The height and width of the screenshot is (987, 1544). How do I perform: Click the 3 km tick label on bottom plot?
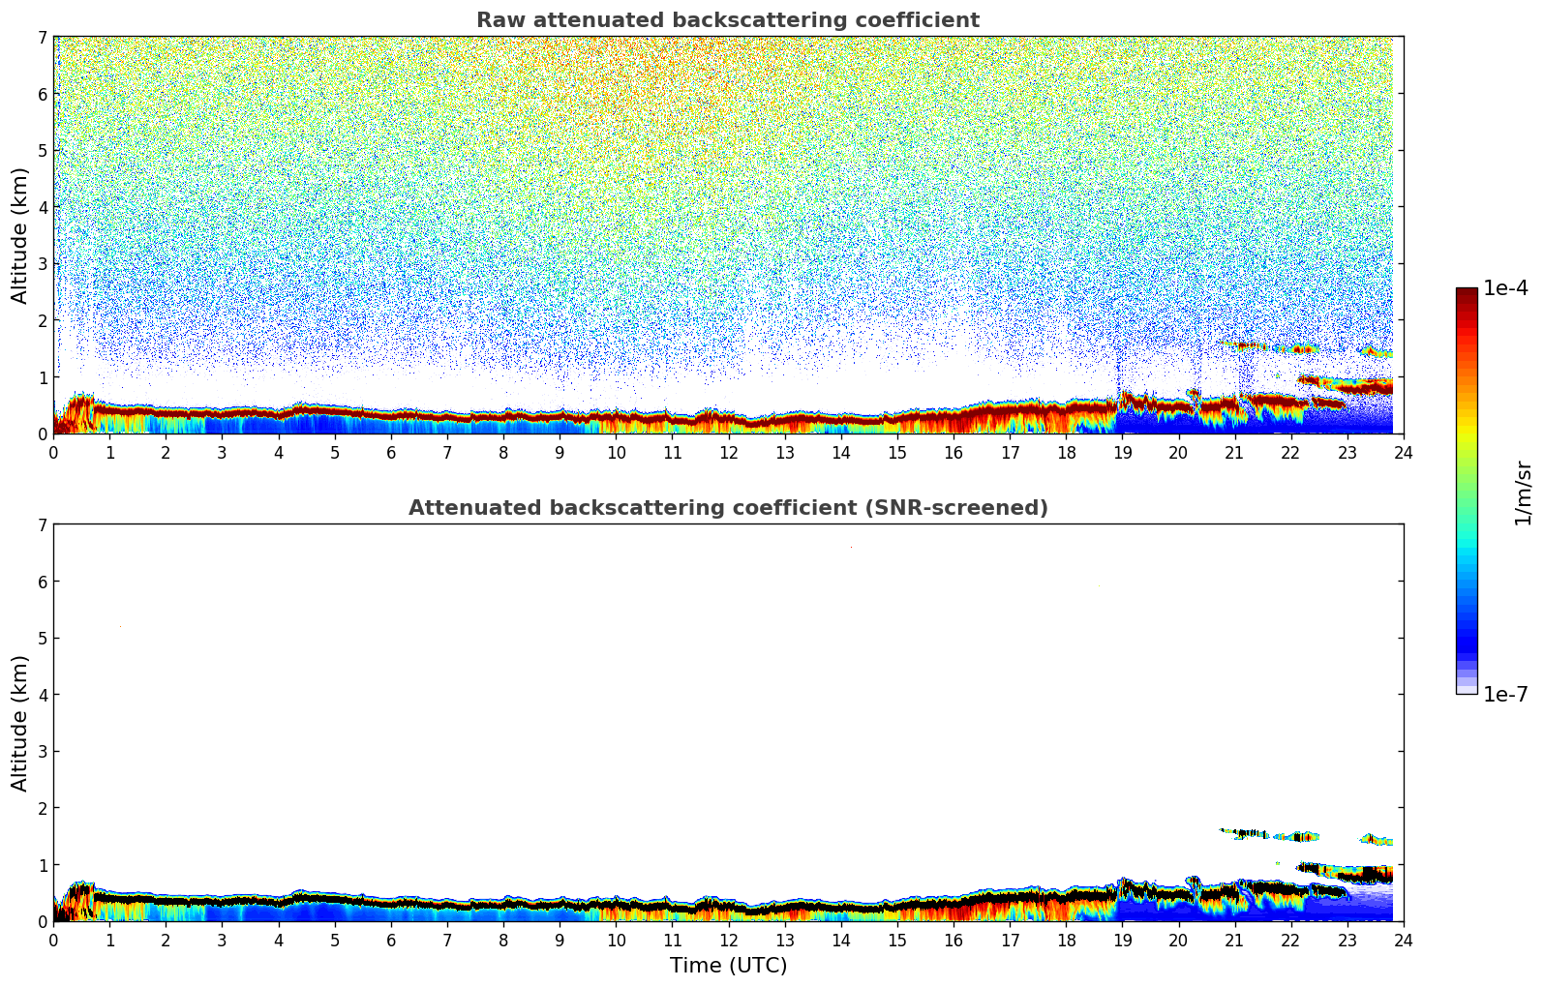43,752
